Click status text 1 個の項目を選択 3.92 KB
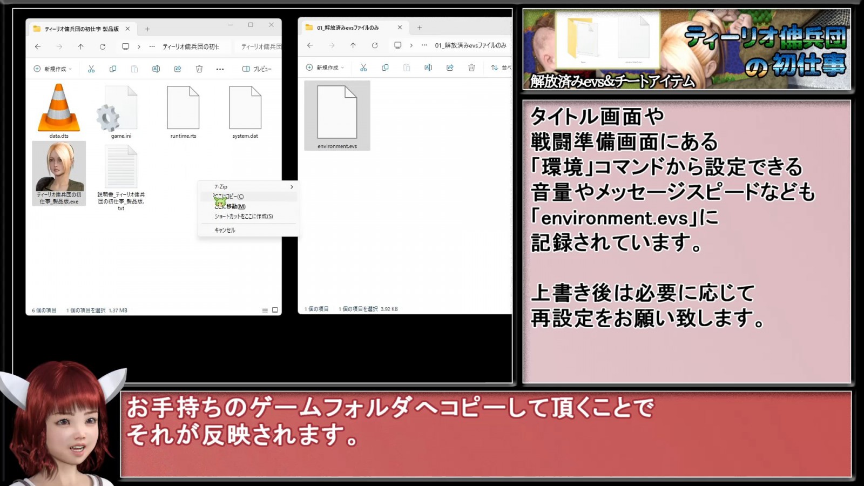The height and width of the screenshot is (486, 864). pyautogui.click(x=368, y=309)
